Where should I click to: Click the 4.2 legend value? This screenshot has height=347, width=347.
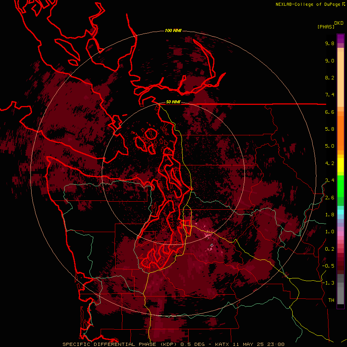(x=330, y=163)
